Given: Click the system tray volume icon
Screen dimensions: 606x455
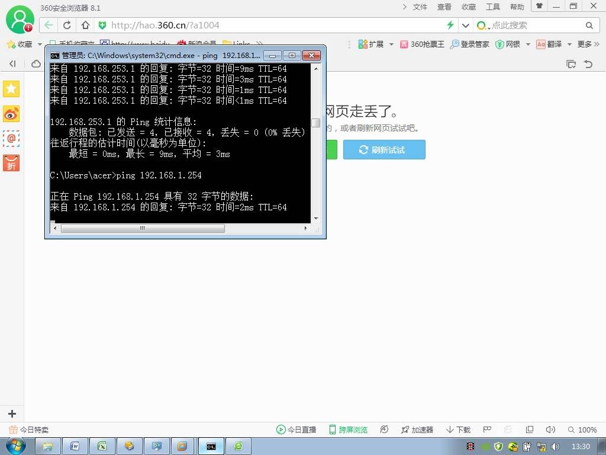Looking at the screenshot, I should (555, 447).
